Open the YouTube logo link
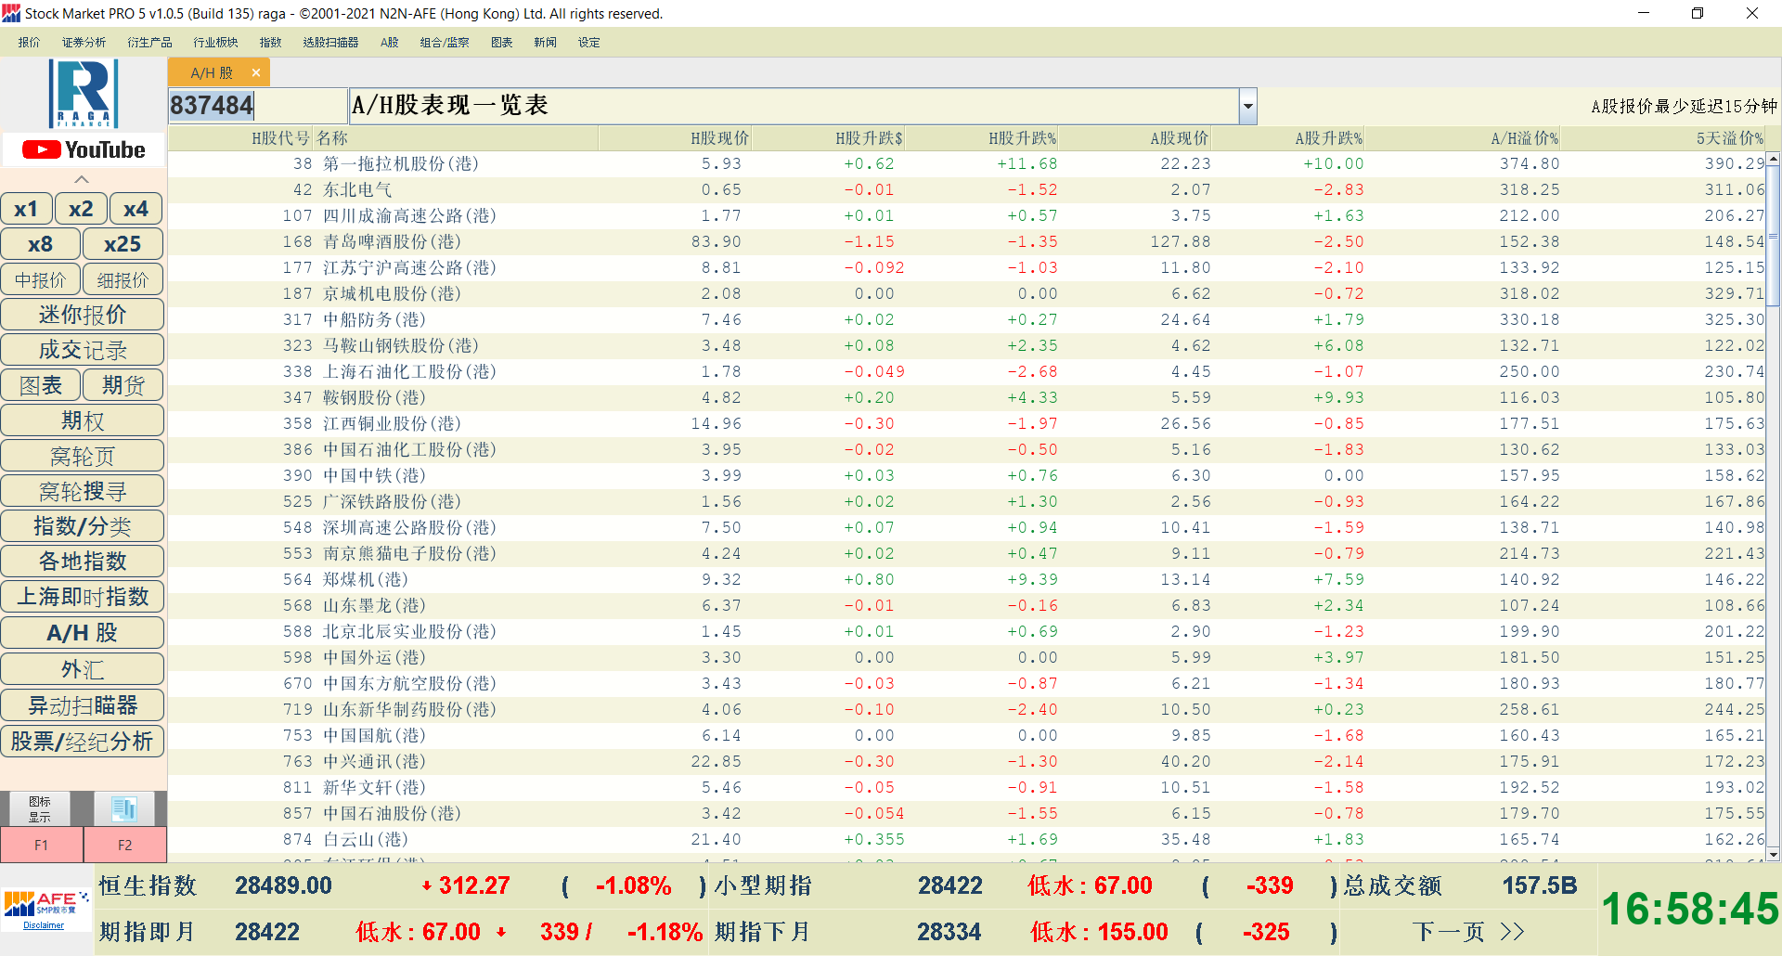This screenshot has height=956, width=1782. point(84,149)
